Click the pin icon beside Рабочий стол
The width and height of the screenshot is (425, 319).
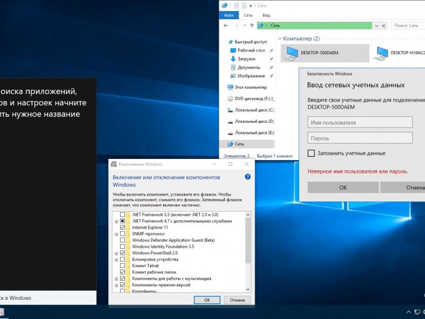271,51
